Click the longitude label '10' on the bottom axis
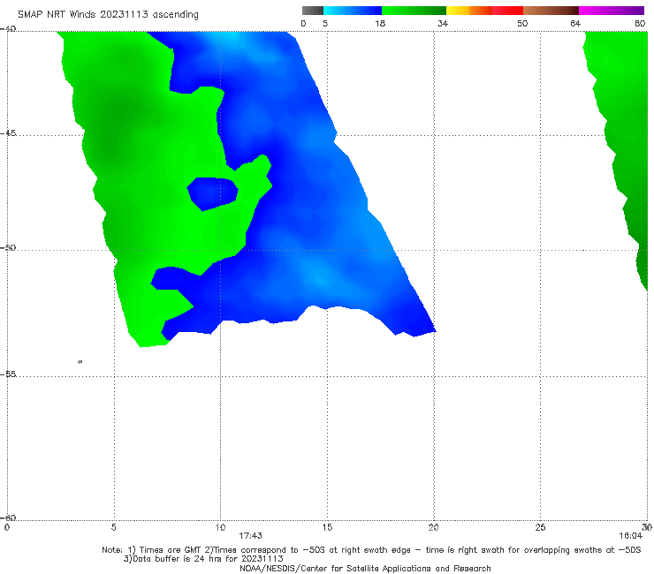This screenshot has height=574, width=654. tap(220, 528)
